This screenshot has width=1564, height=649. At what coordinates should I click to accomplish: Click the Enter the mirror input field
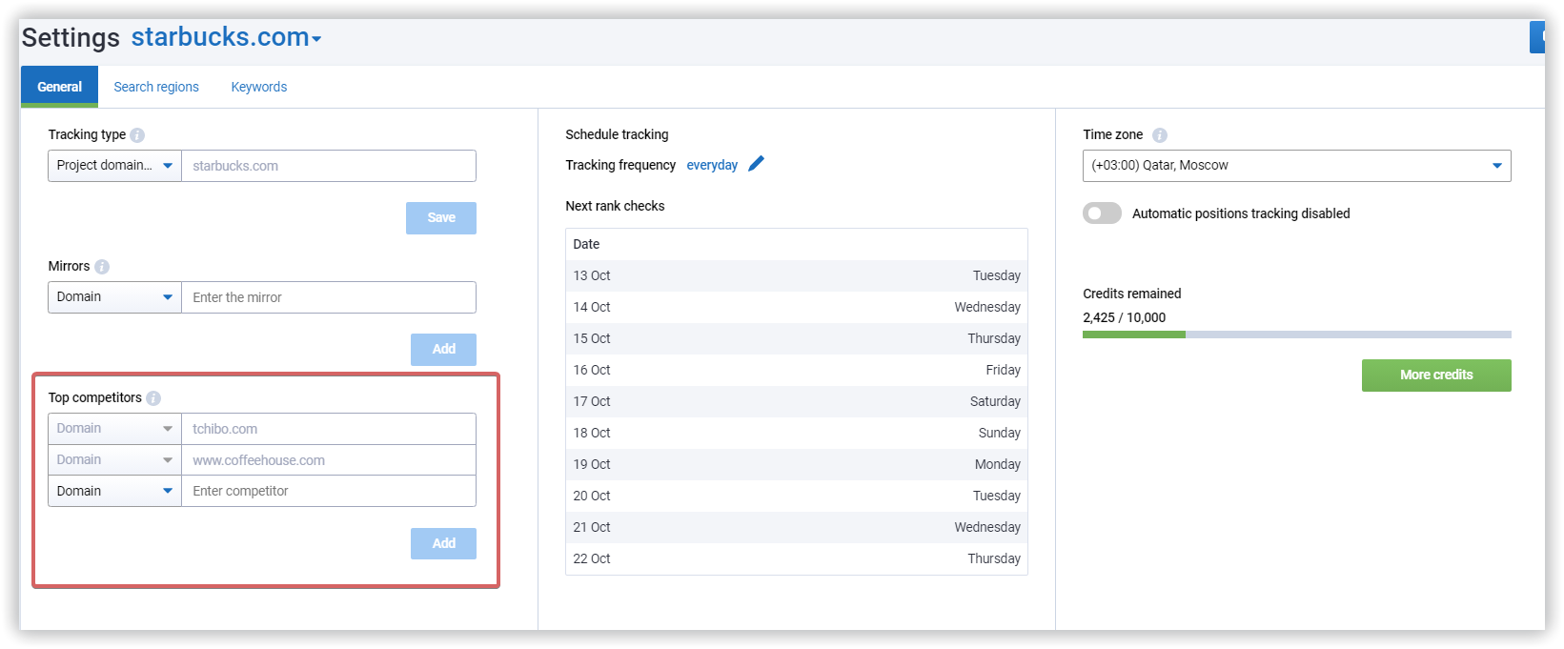click(329, 297)
